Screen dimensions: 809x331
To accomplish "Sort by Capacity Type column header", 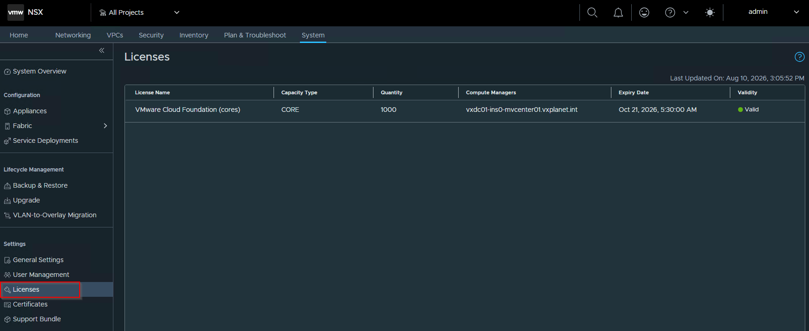I will (299, 92).
